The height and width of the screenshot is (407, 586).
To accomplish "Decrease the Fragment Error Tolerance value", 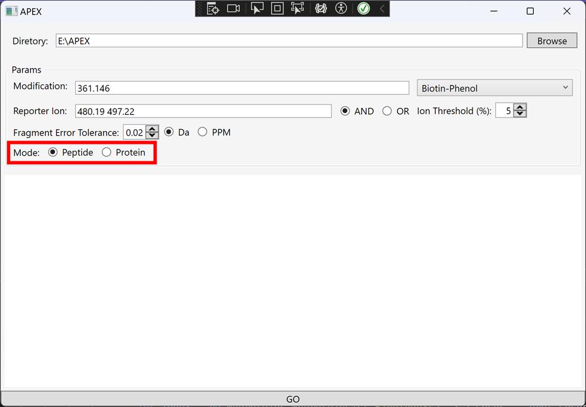I will pyautogui.click(x=152, y=136).
